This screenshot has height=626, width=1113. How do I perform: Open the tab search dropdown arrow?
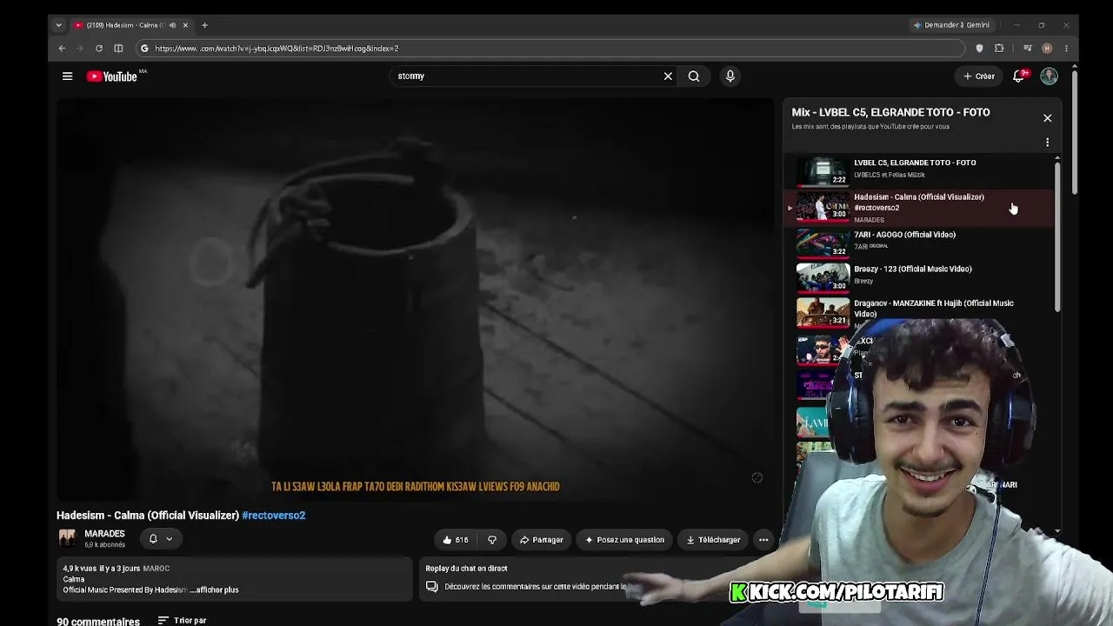coord(58,25)
